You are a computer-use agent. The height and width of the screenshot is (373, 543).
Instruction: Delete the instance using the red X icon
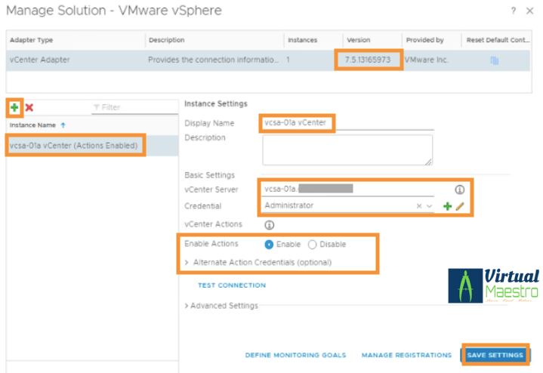(x=29, y=108)
